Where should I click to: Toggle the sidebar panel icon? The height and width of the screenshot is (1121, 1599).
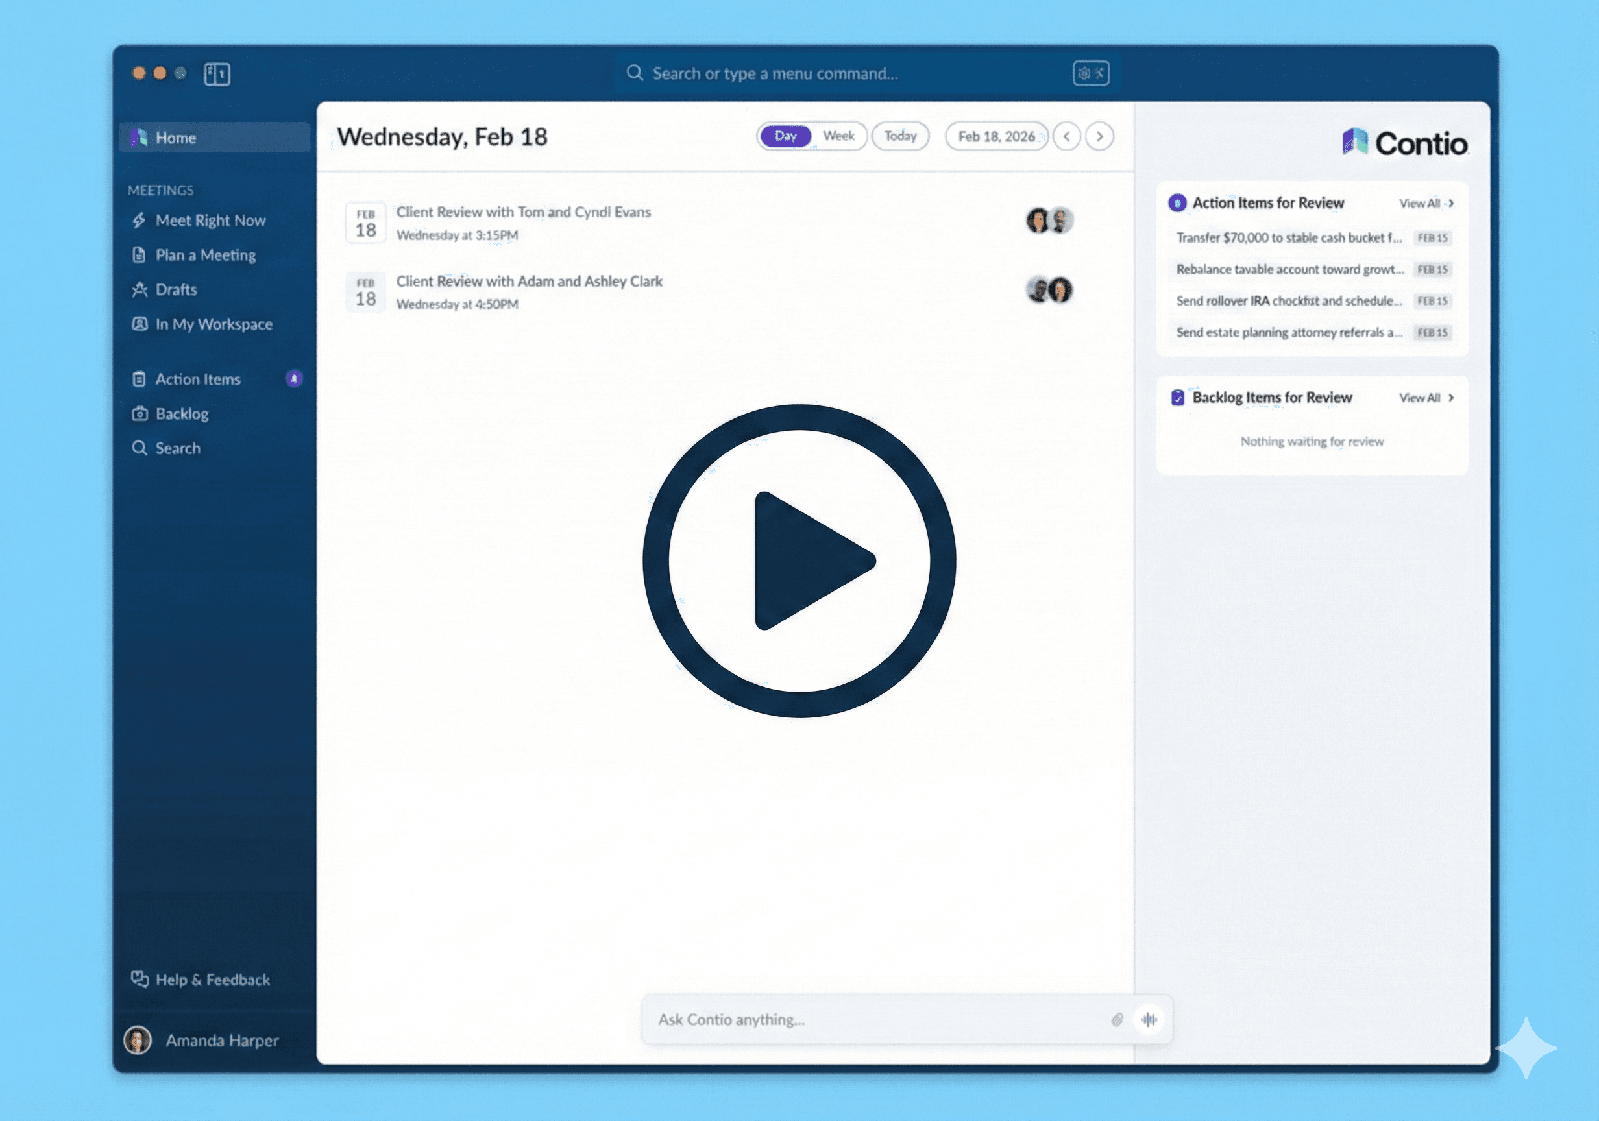(x=217, y=74)
